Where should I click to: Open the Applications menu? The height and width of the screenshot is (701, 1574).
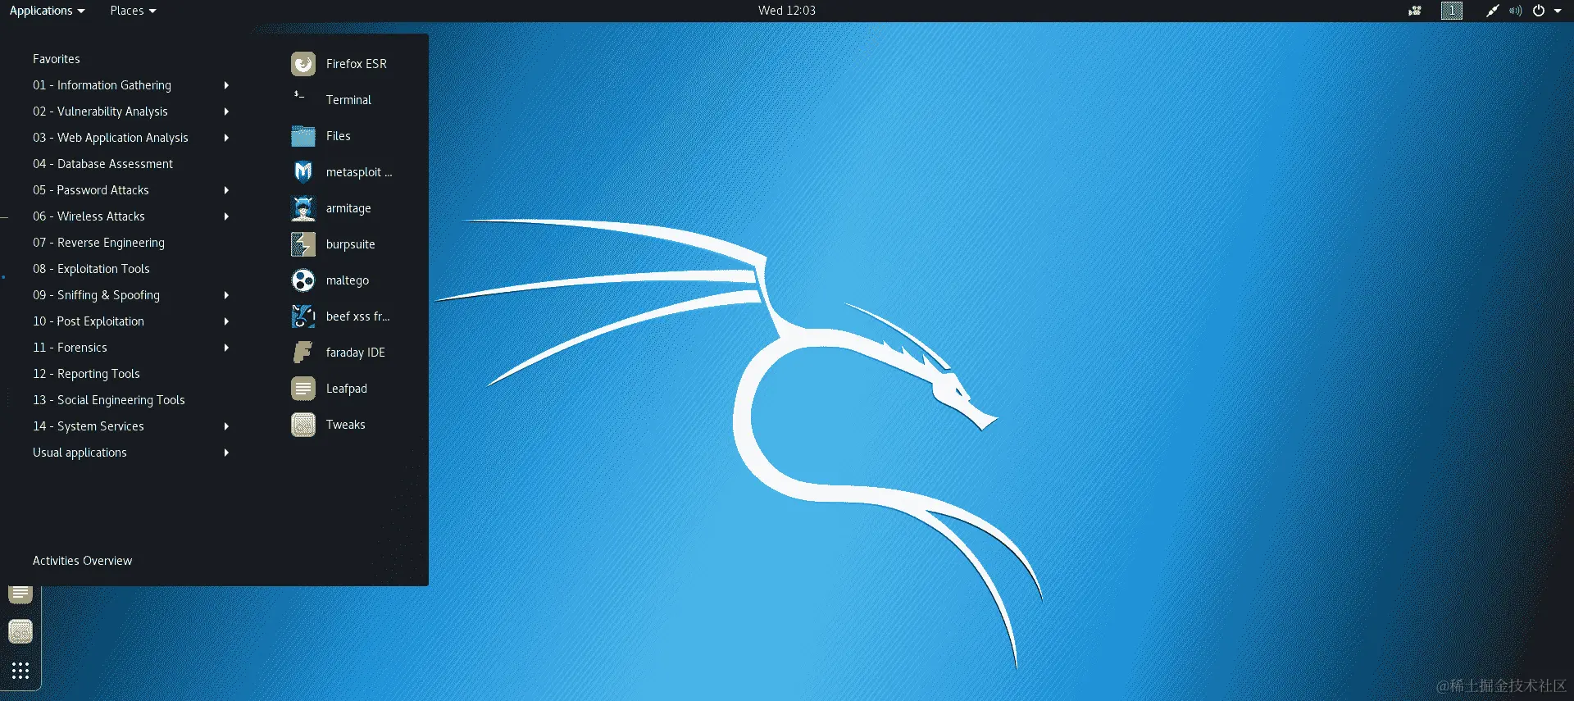click(x=47, y=11)
